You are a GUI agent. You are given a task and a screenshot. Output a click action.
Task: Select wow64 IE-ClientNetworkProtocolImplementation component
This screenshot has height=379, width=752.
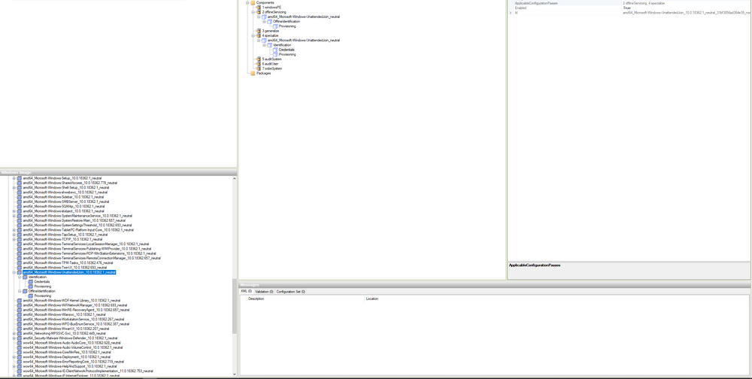click(88, 371)
